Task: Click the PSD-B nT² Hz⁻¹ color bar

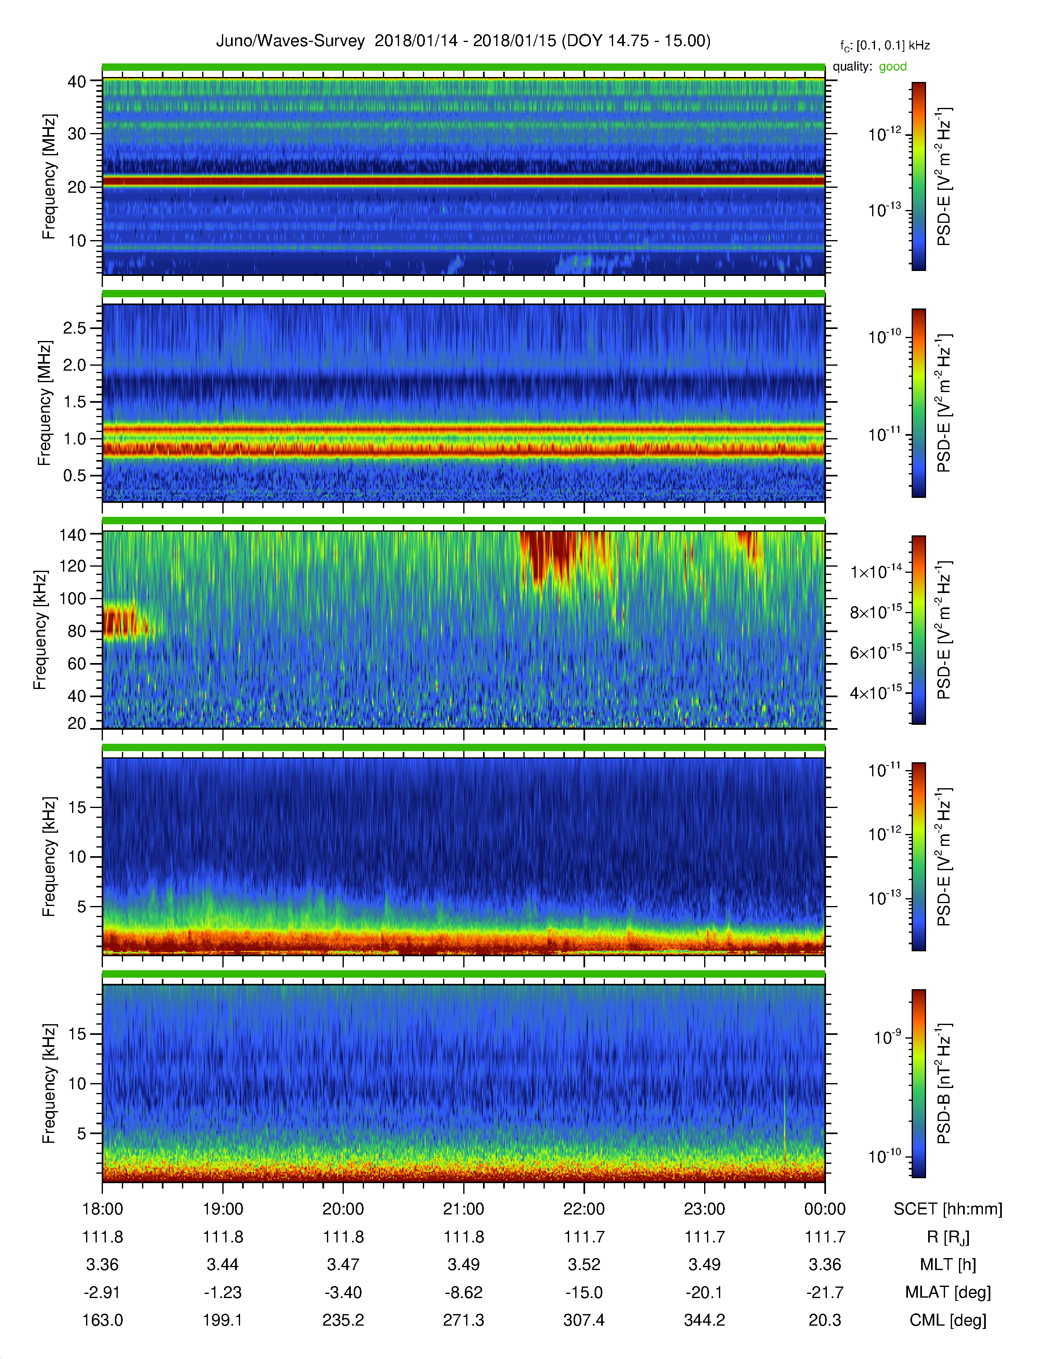Action: tap(919, 1083)
